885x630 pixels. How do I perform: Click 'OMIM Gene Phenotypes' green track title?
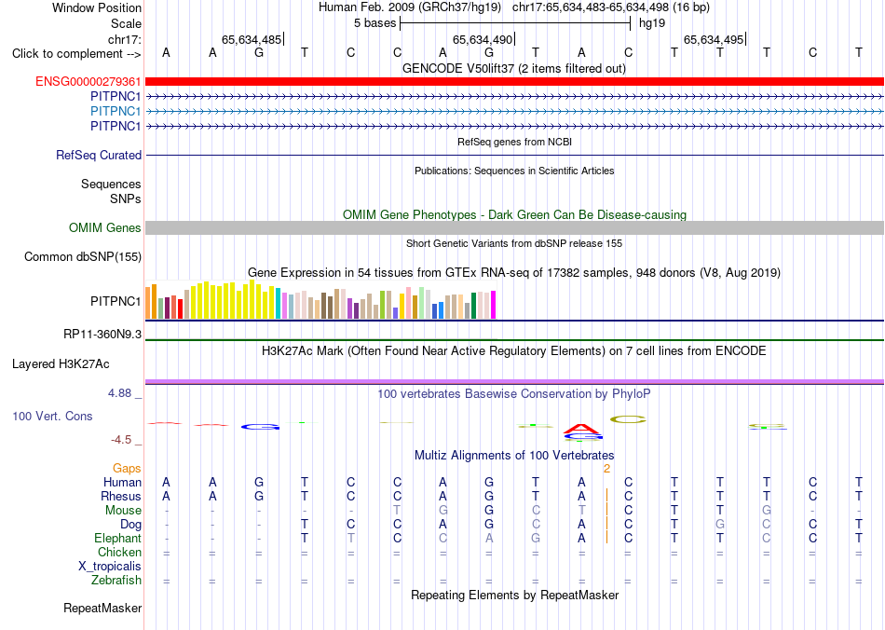[x=514, y=214]
